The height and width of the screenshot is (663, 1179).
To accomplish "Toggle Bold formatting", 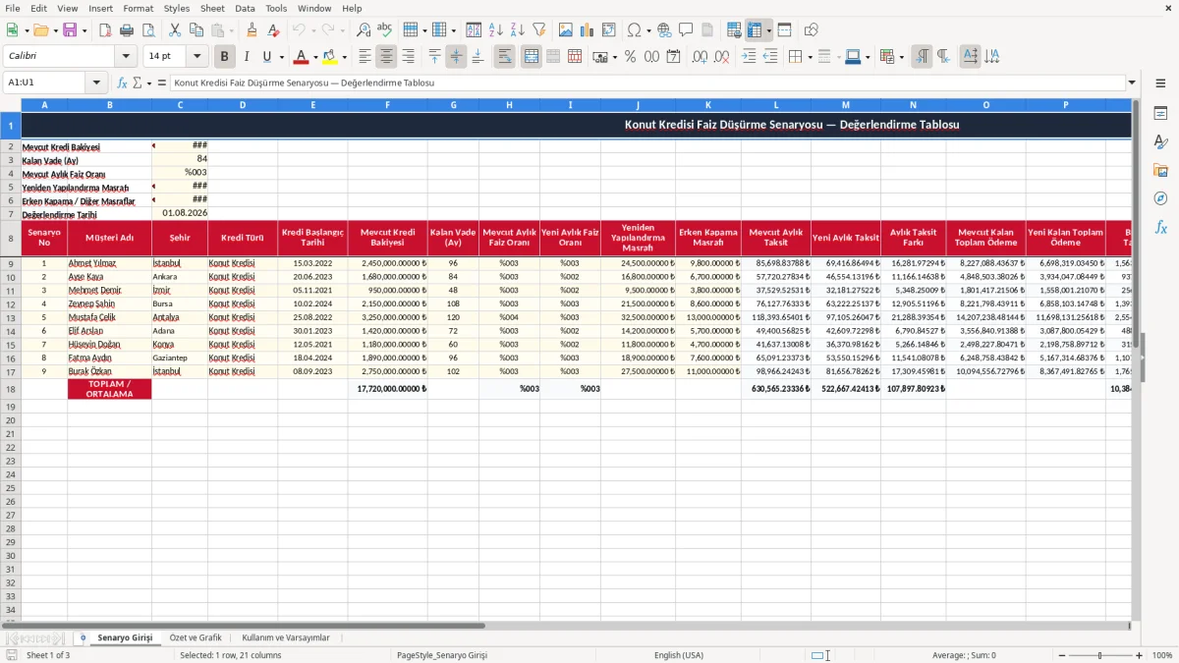I will (225, 57).
